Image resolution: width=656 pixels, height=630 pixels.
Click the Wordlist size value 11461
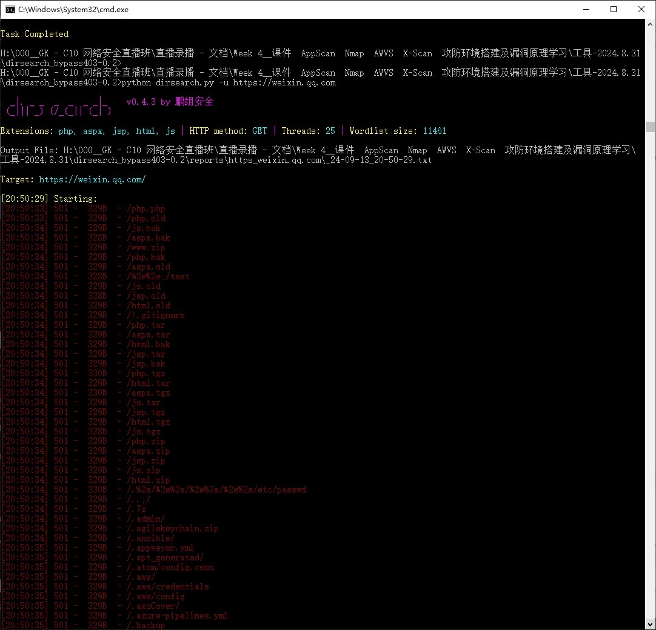pos(434,131)
